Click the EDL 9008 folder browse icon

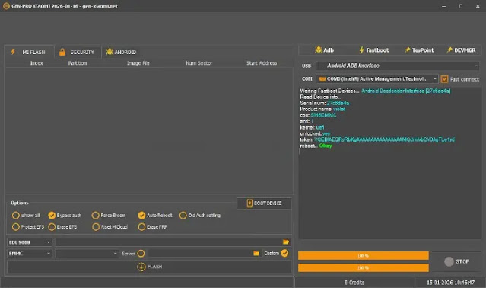[286, 242]
